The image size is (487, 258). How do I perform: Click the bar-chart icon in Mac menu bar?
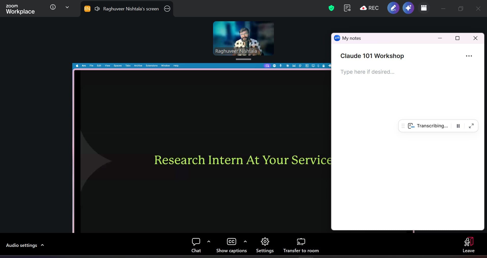[294, 66]
